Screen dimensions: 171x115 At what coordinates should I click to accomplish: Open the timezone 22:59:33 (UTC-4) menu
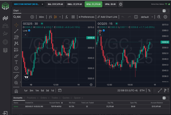(x=127, y=90)
